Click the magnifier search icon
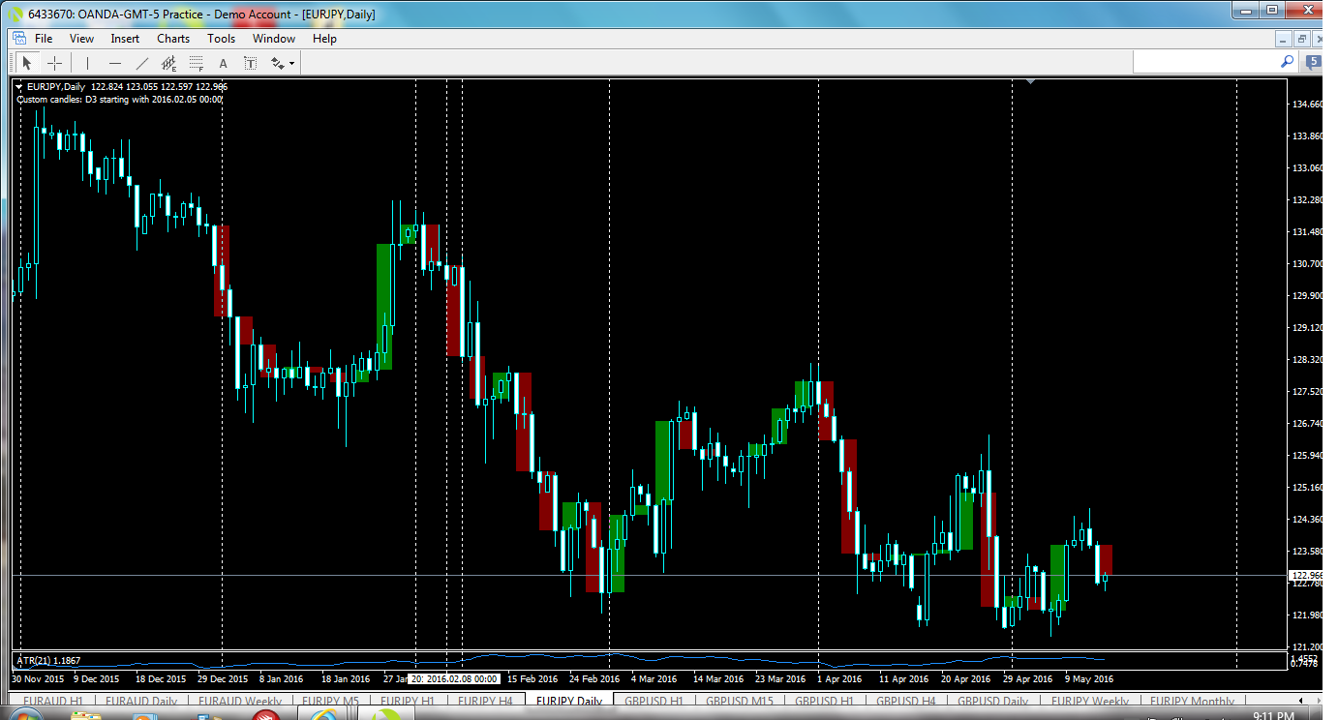 coord(1288,61)
